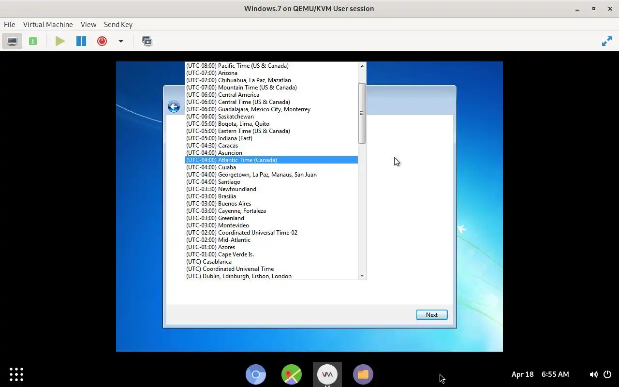Open the system volume control
This screenshot has width=619, height=387.
tap(593, 374)
